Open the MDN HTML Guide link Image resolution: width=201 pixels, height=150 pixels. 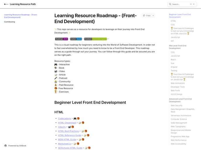[67, 139]
